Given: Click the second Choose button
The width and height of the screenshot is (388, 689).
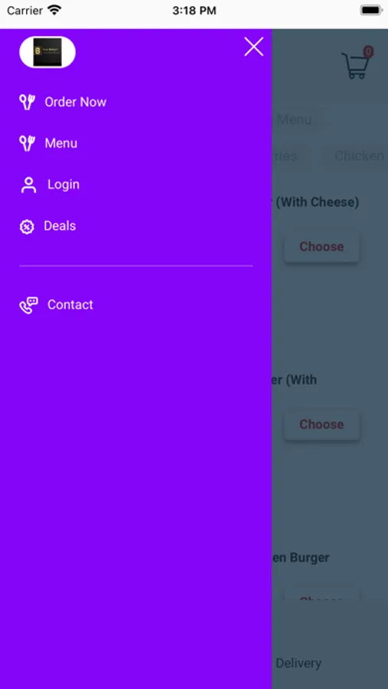Looking at the screenshot, I should click(321, 424).
